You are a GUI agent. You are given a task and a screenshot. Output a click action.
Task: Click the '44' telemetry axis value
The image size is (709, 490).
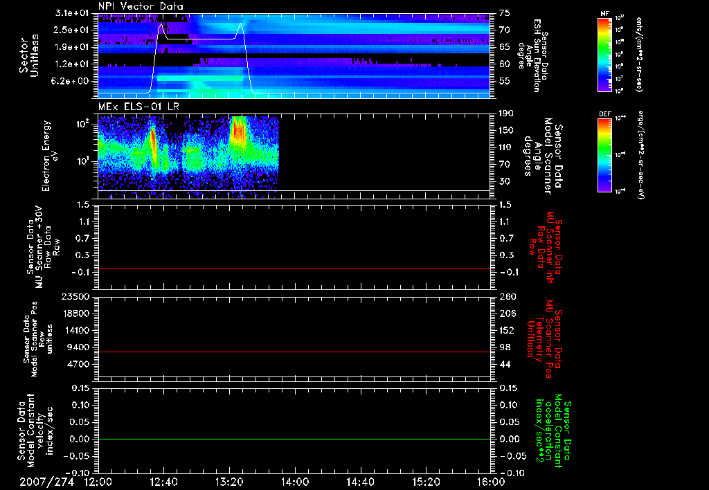tap(505, 364)
